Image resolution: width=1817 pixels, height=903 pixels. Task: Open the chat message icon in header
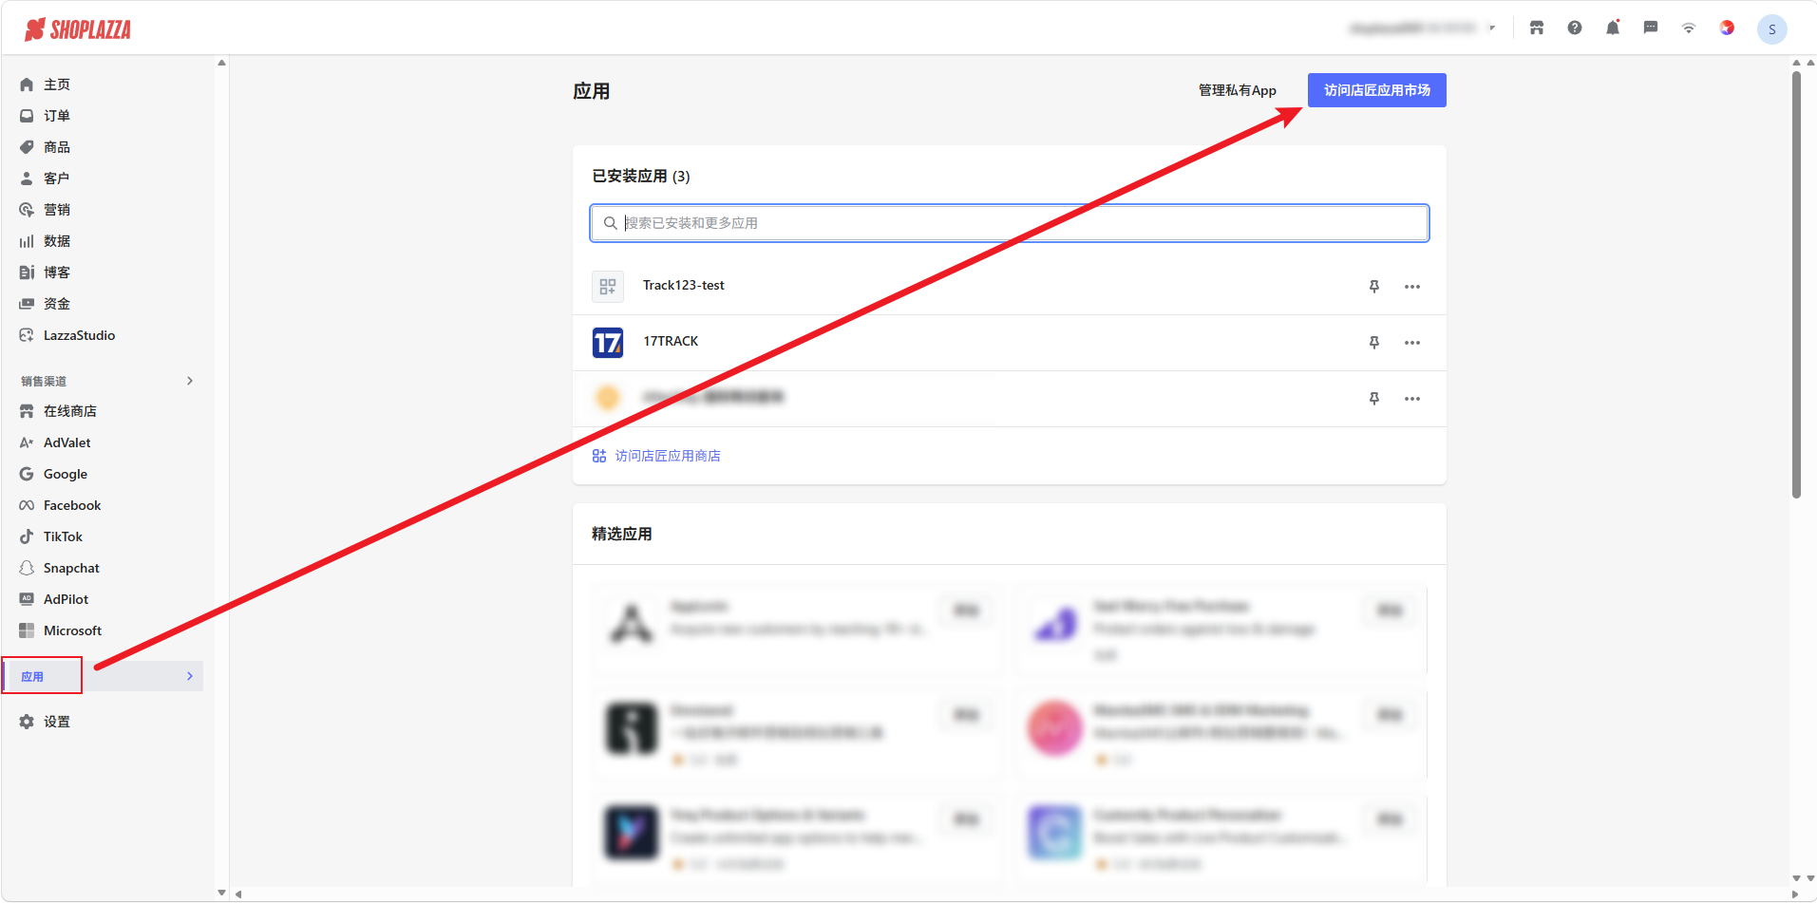[1651, 28]
